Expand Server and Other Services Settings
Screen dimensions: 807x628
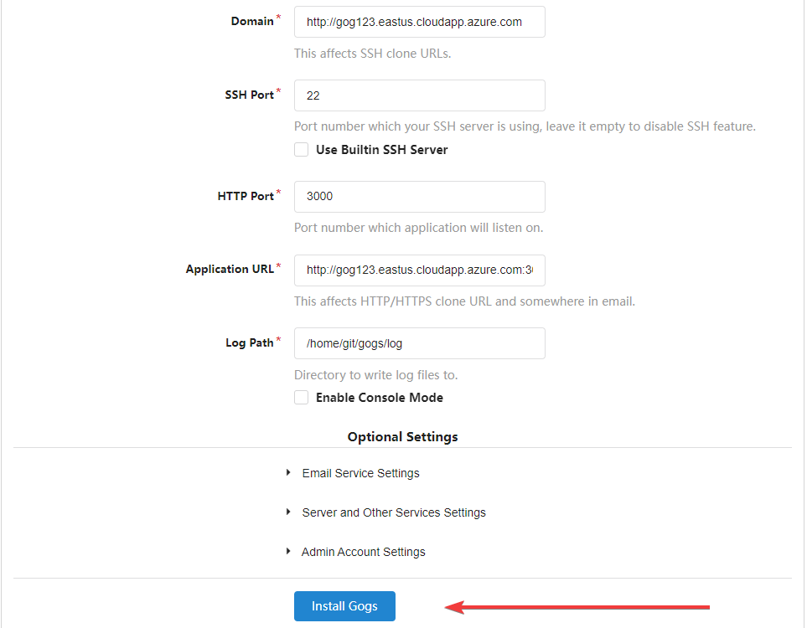pyautogui.click(x=394, y=512)
